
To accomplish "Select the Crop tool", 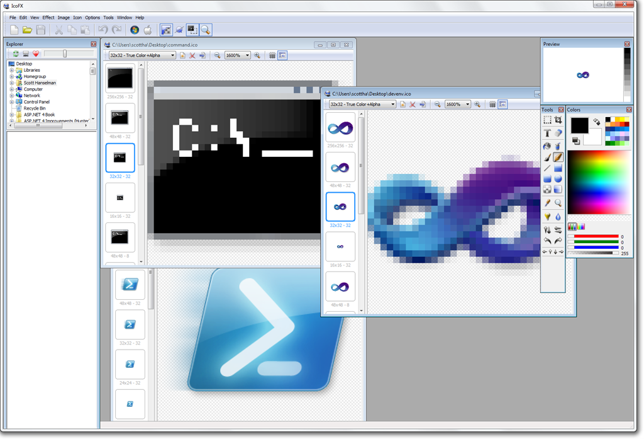I will [x=559, y=120].
